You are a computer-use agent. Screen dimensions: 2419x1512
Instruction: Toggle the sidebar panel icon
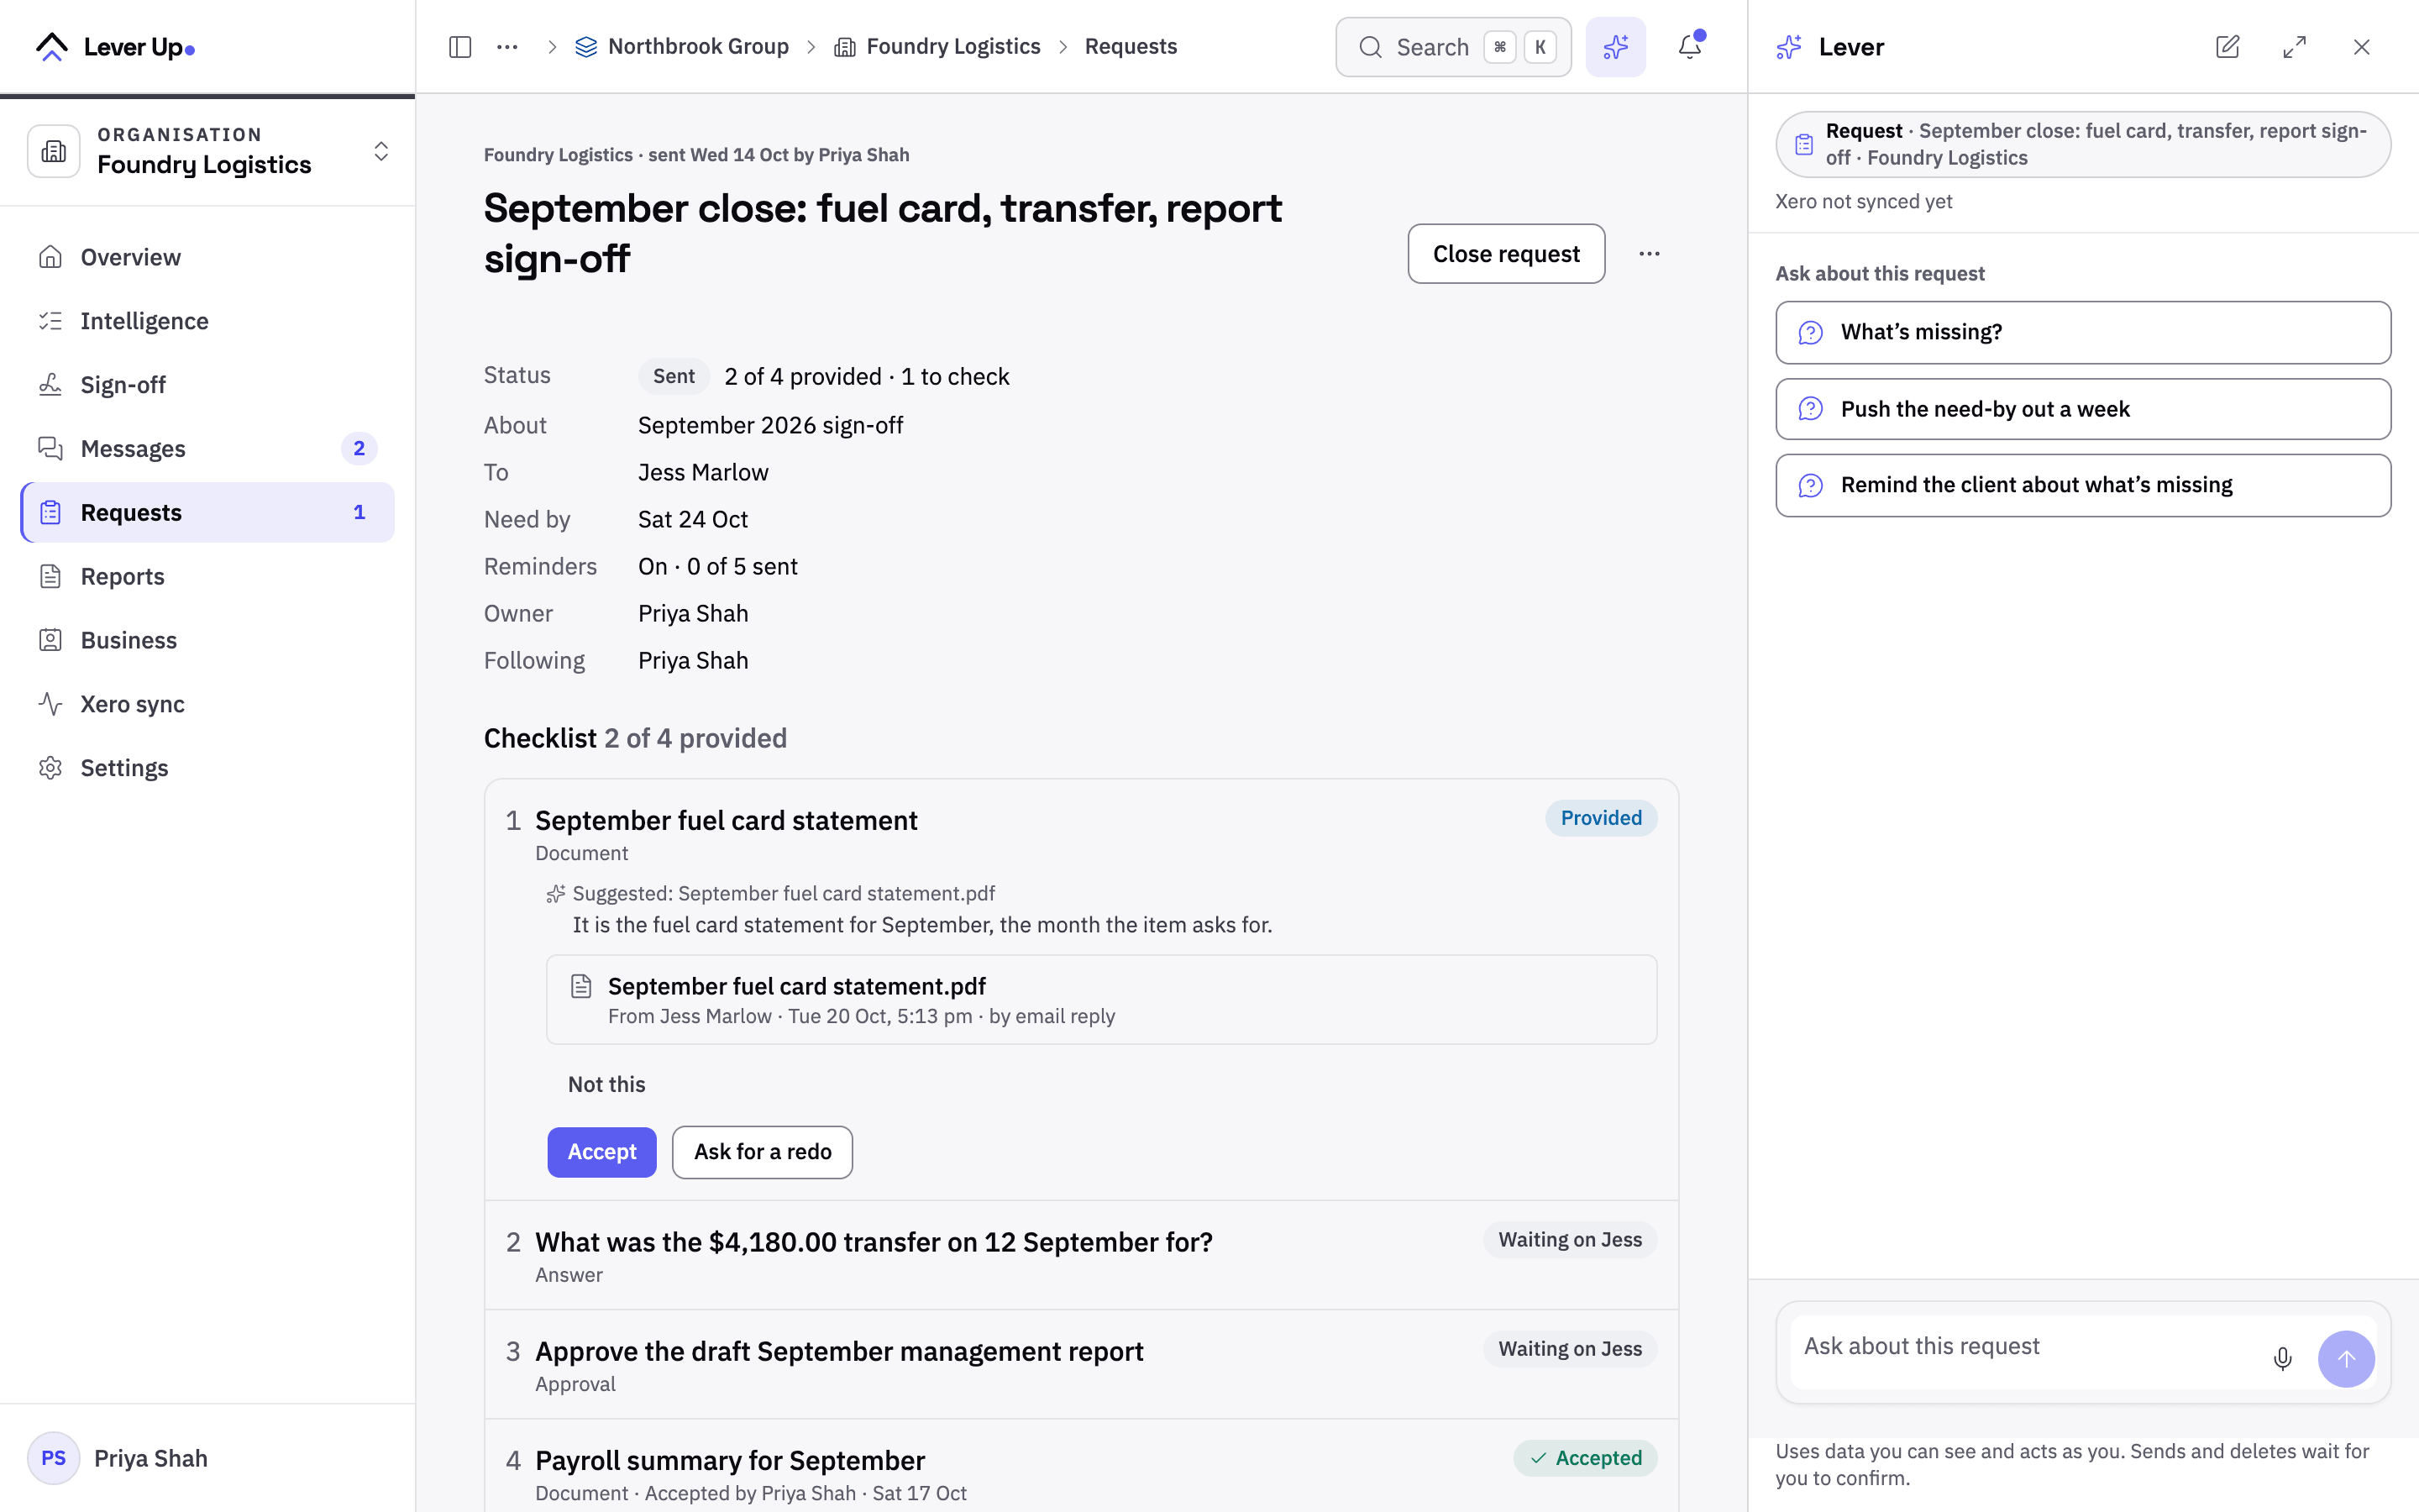pos(459,47)
